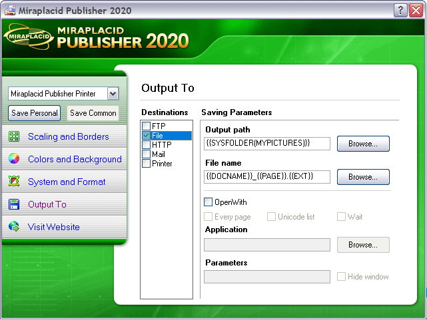Open the Colors and Background section
This screenshot has width=427, height=320.
(x=75, y=159)
